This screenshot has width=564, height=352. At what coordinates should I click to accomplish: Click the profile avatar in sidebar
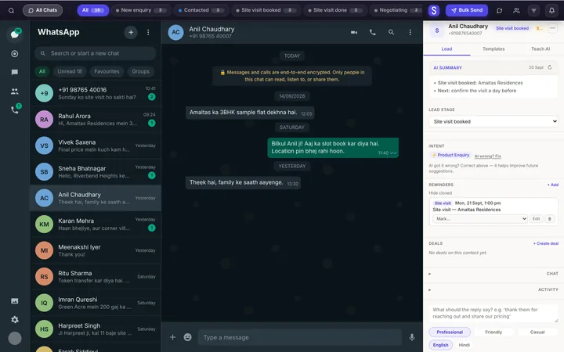[15, 338]
